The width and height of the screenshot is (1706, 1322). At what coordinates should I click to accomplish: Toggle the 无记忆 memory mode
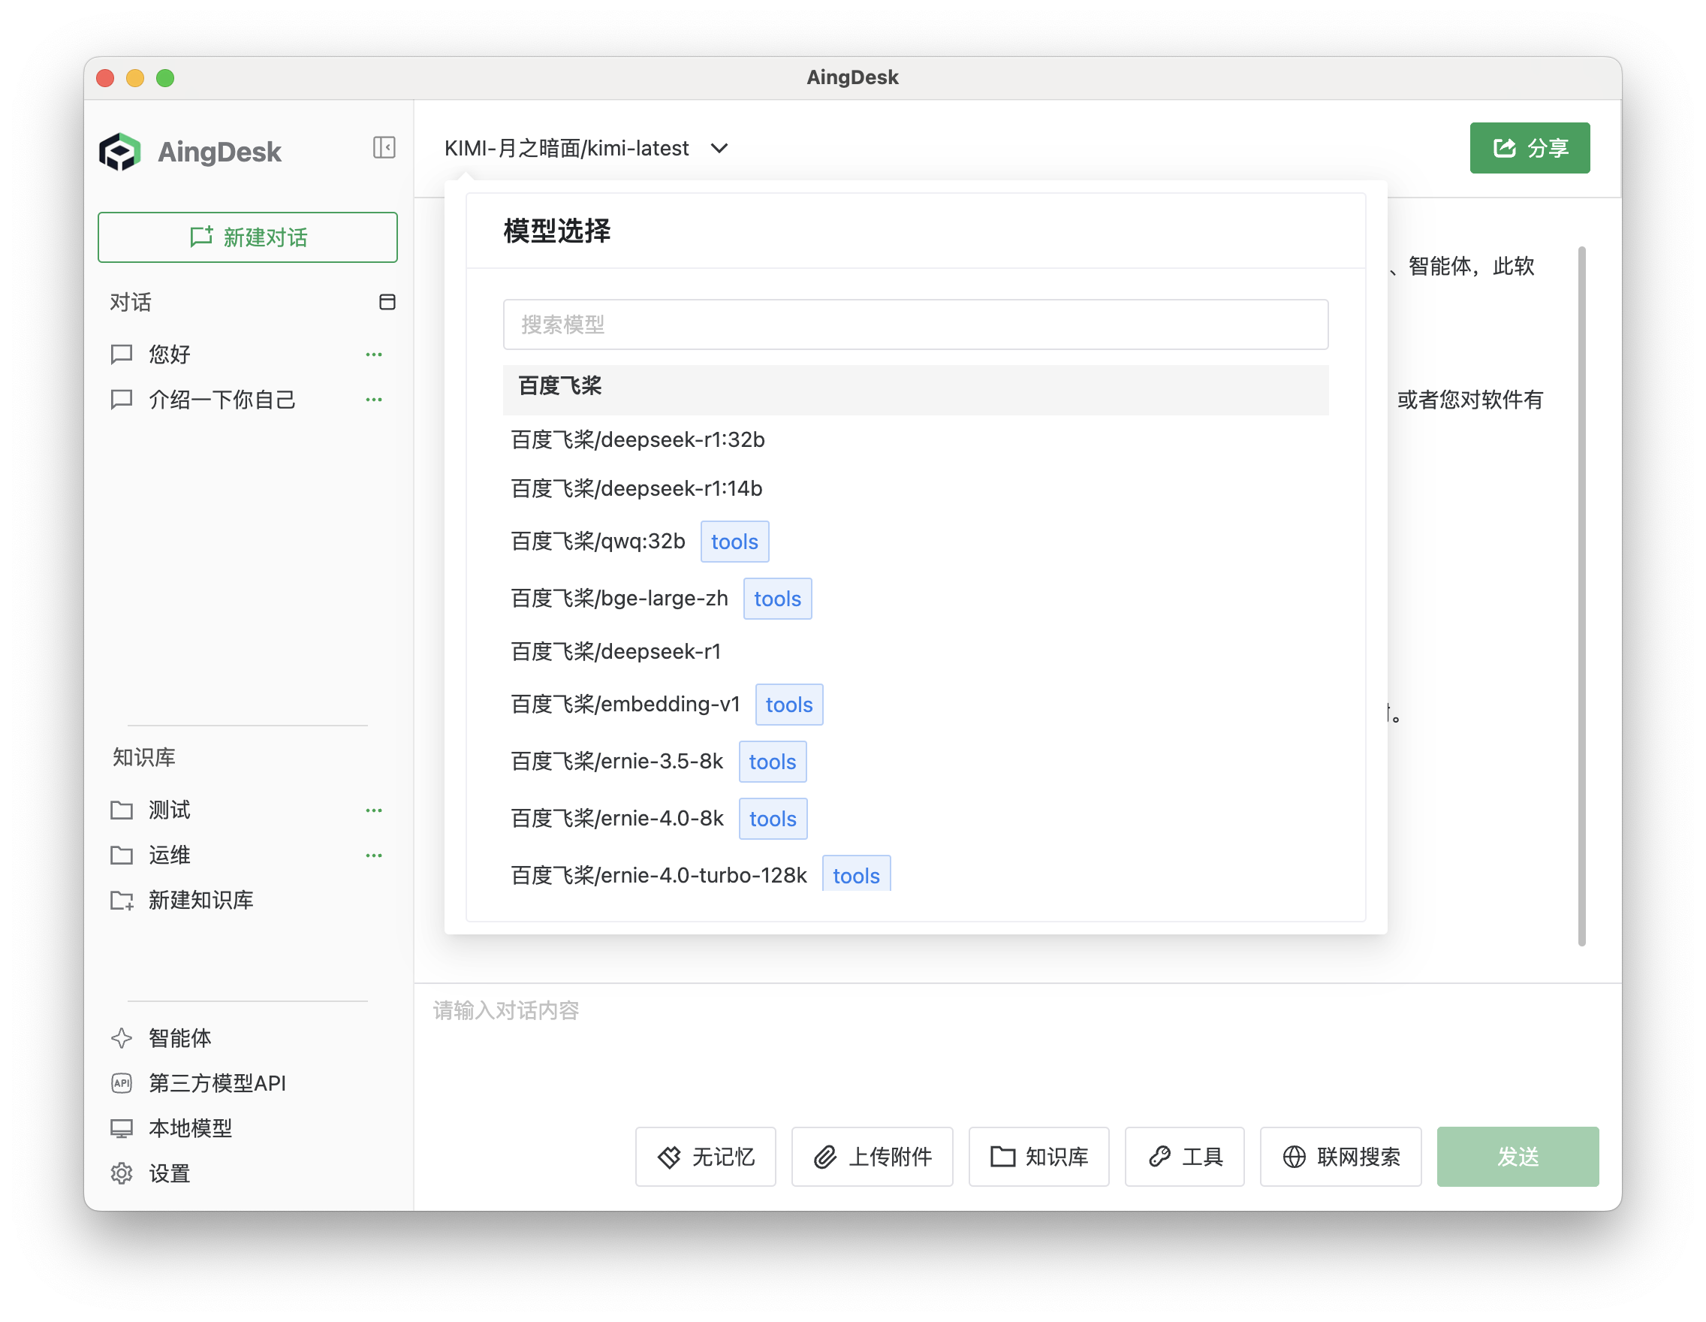point(705,1158)
